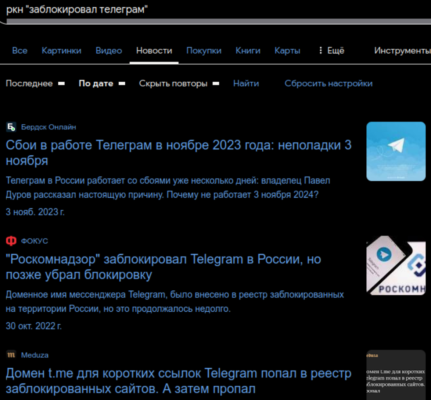Click the snippet starting Доменное имя мессенджера
431x400 pixels.
(175, 302)
